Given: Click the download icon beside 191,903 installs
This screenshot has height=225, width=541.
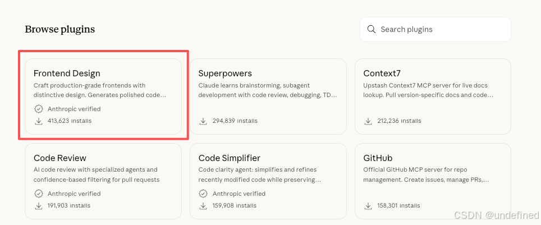Looking at the screenshot, I should pos(39,206).
